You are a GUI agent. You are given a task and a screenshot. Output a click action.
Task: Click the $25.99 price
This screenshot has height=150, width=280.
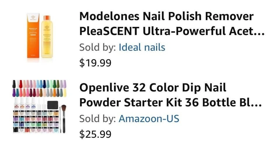[x=95, y=134]
